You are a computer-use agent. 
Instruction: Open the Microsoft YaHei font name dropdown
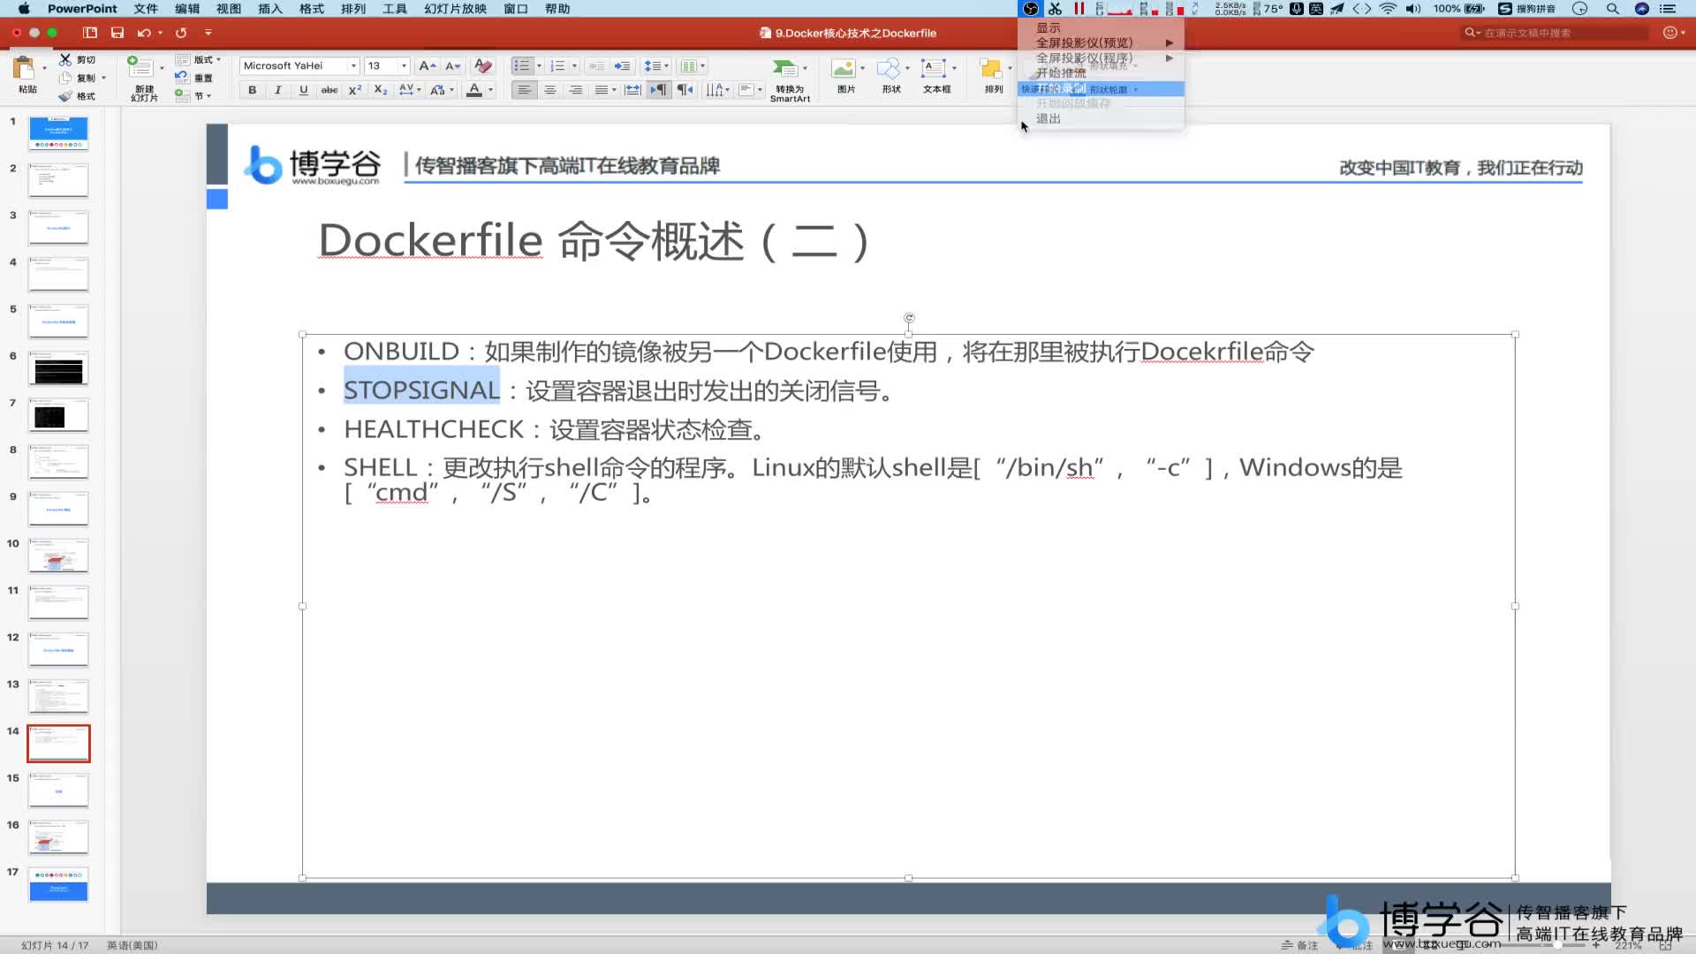pos(353,66)
